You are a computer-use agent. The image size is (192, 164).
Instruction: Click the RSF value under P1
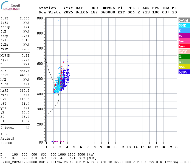click(121, 12)
